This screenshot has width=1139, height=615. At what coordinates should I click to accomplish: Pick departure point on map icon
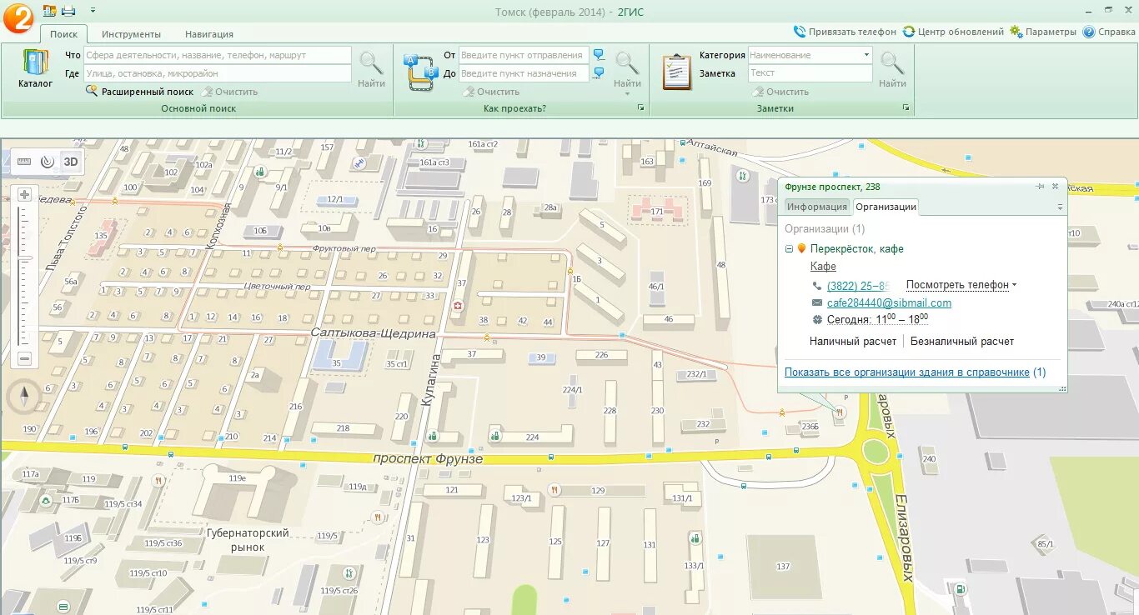point(599,55)
